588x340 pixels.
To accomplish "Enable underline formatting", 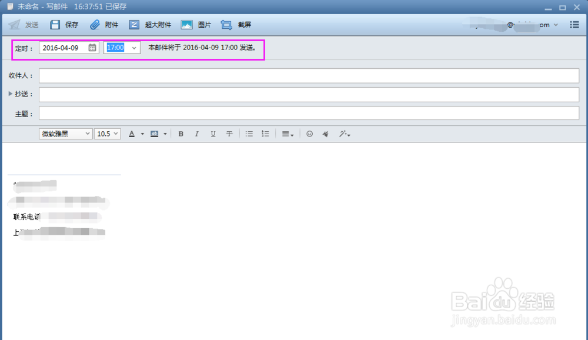I will pyautogui.click(x=213, y=134).
